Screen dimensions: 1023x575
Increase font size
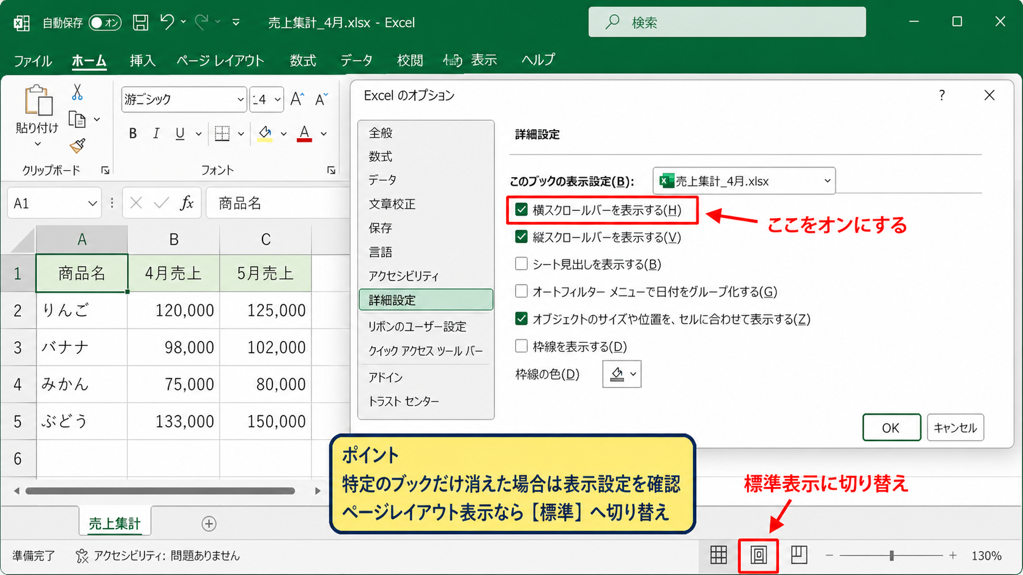tap(297, 99)
